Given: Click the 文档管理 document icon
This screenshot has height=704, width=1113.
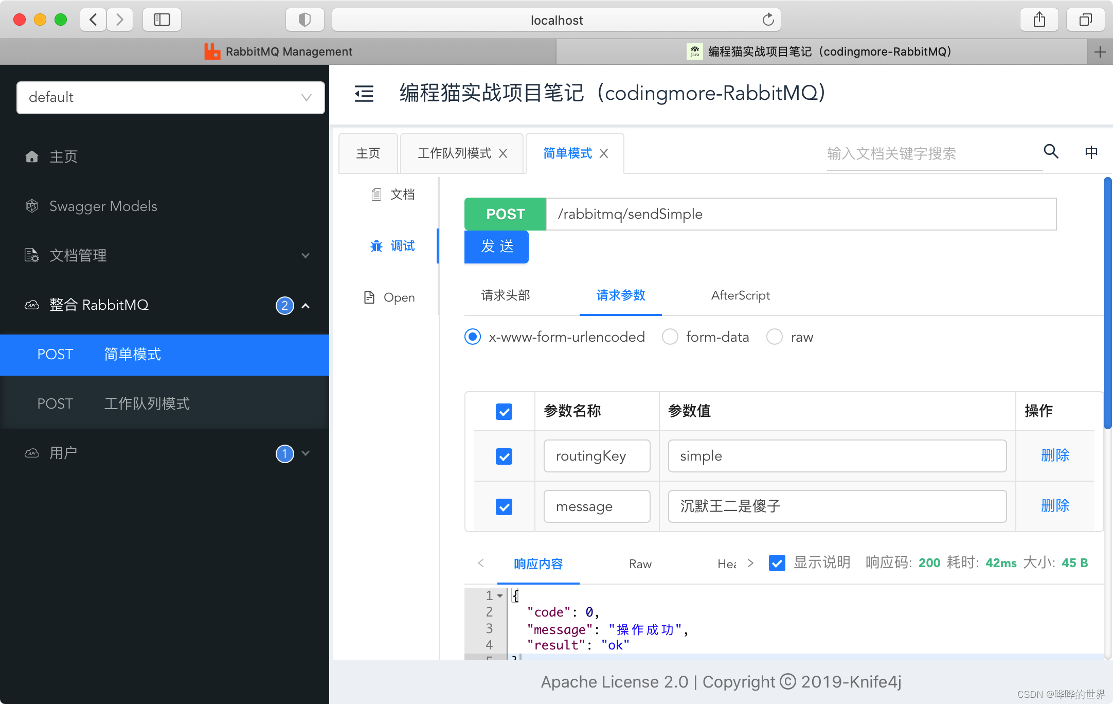Looking at the screenshot, I should tap(32, 255).
